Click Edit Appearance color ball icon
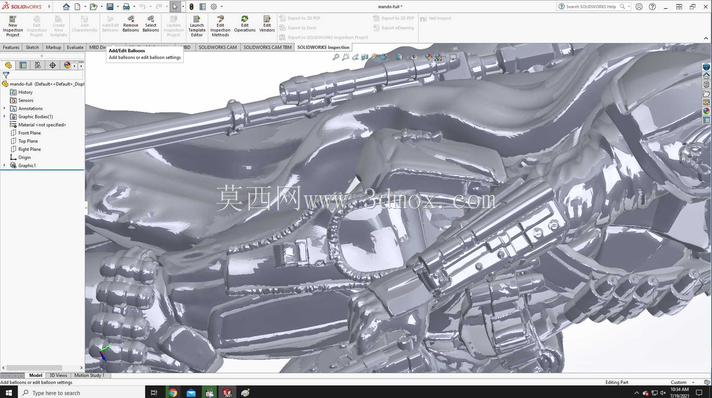 (429, 57)
